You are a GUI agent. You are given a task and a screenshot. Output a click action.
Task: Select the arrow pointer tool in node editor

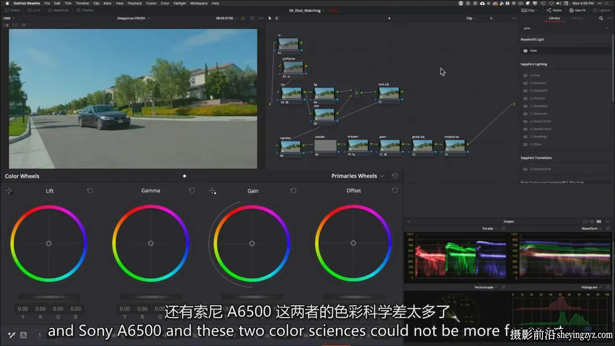pyautogui.click(x=270, y=18)
